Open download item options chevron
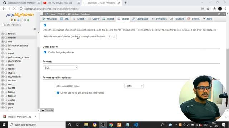 36,117
